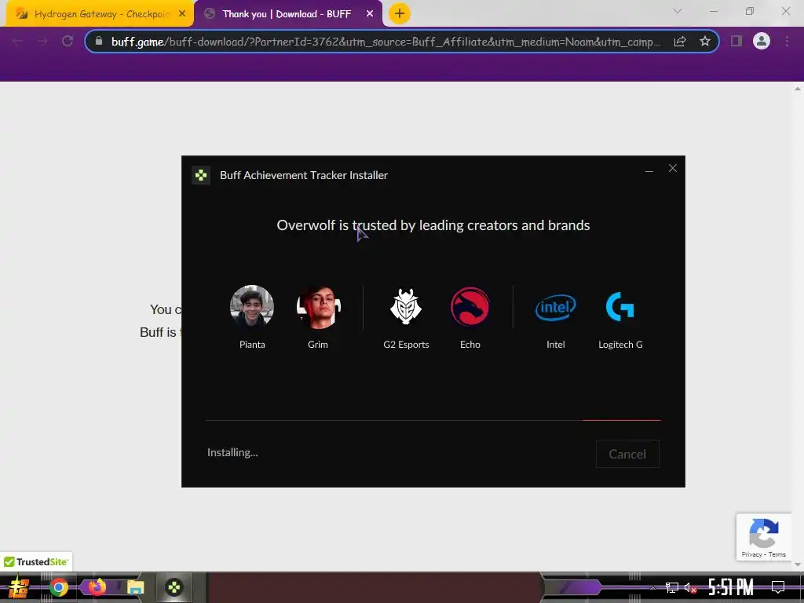Click the Buff installer logo icon
Screen dimensions: 804x603
click(201, 175)
